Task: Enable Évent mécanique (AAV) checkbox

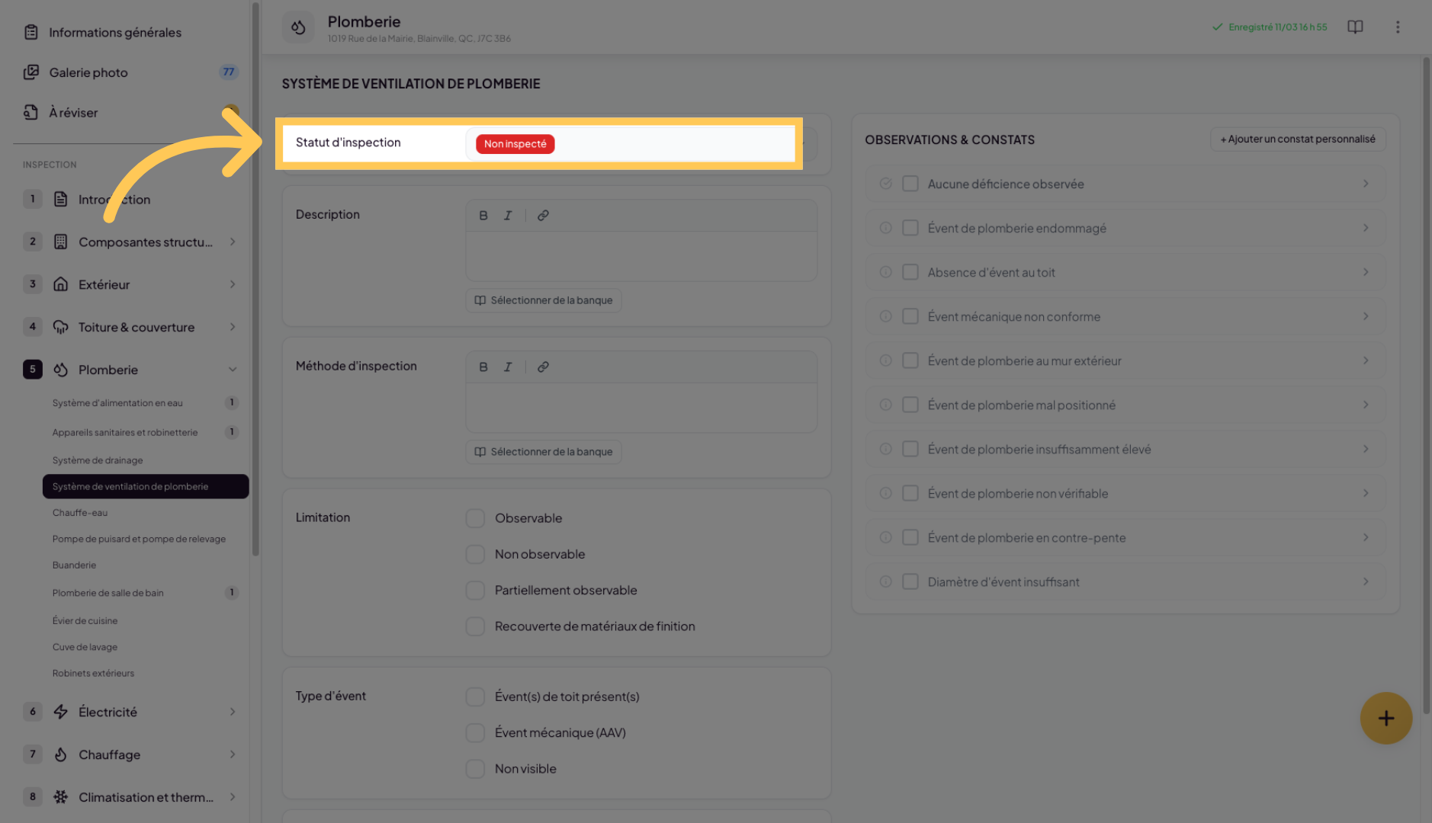Action: tap(475, 732)
